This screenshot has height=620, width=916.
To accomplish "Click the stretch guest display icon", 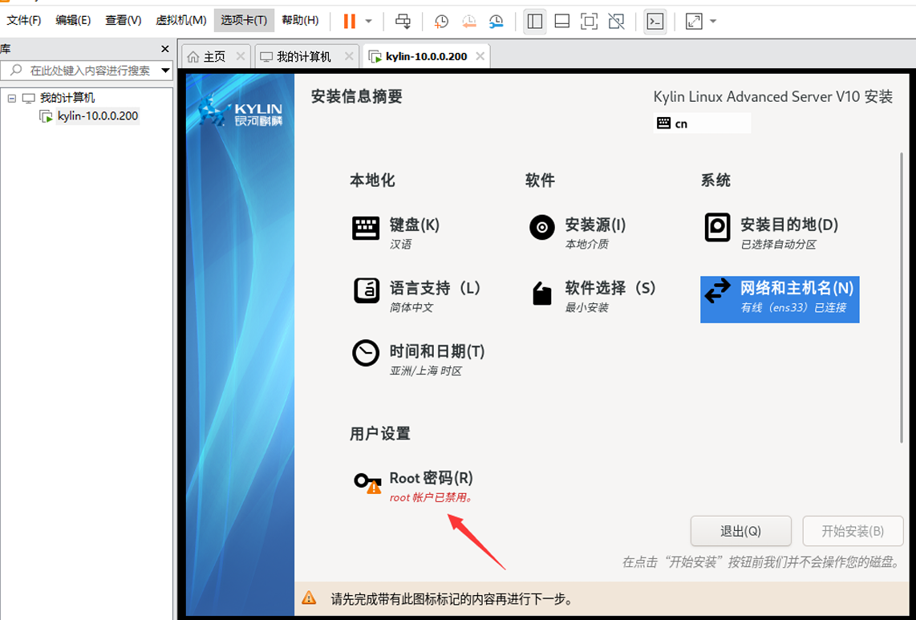I will click(694, 22).
